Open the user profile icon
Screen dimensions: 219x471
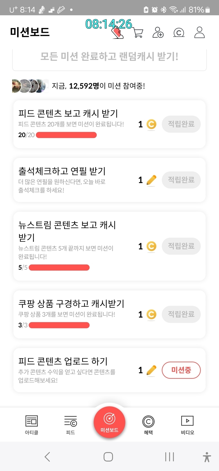coord(199,33)
